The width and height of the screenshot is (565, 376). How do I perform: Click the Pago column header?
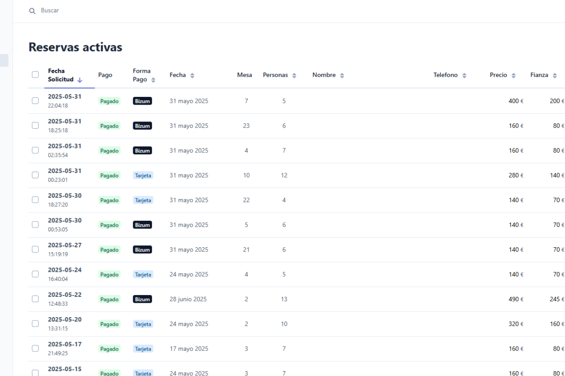(105, 75)
